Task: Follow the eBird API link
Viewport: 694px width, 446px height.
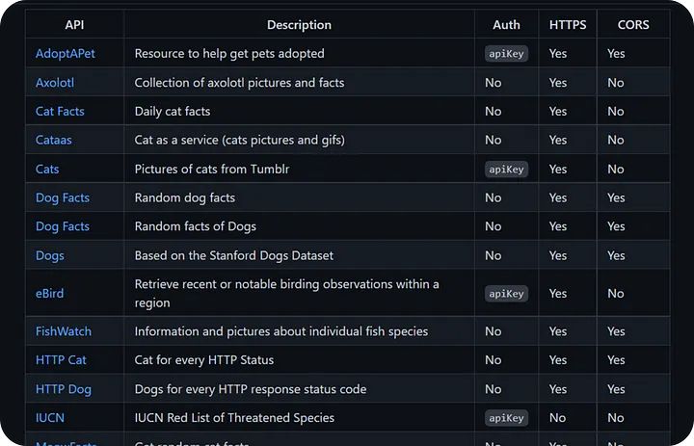Action: [50, 293]
